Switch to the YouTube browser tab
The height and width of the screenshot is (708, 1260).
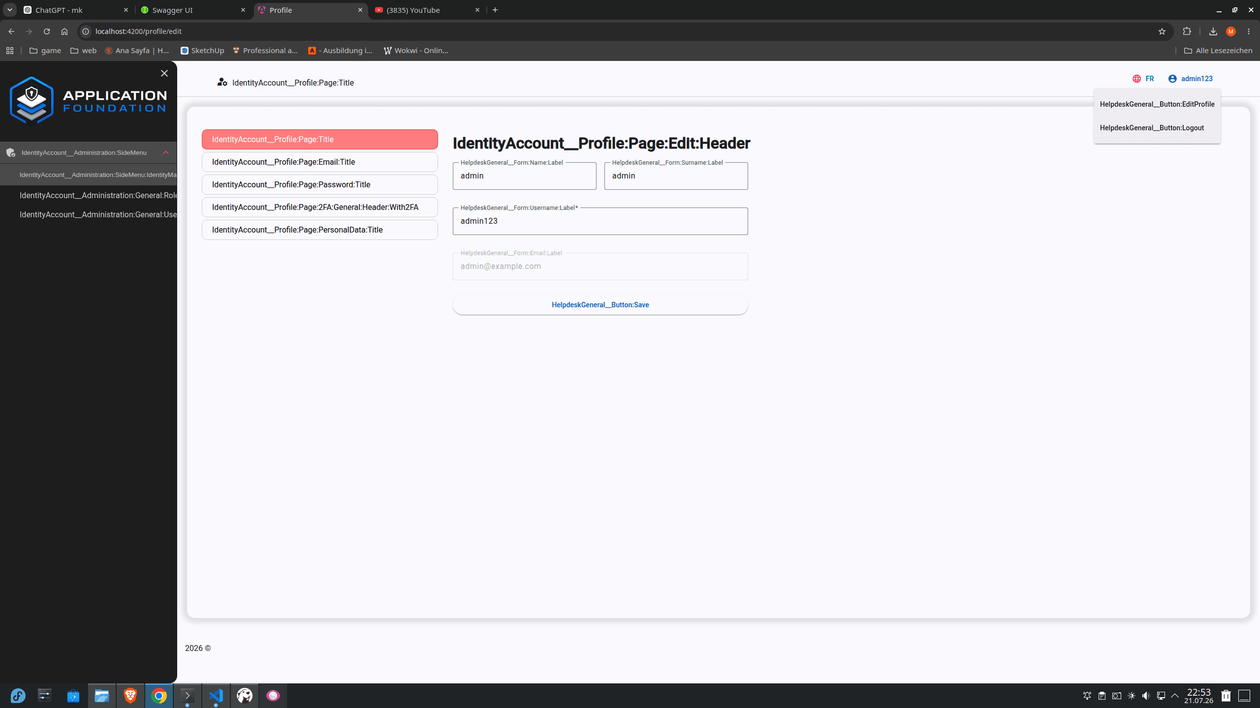pos(427,10)
